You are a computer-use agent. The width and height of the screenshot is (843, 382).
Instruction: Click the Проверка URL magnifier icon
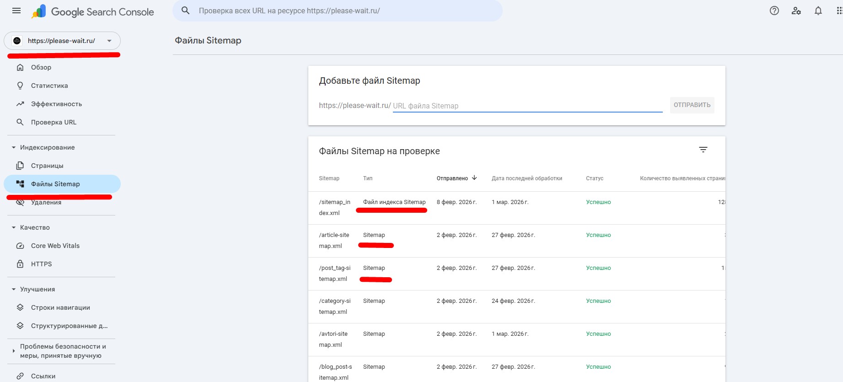[20, 122]
